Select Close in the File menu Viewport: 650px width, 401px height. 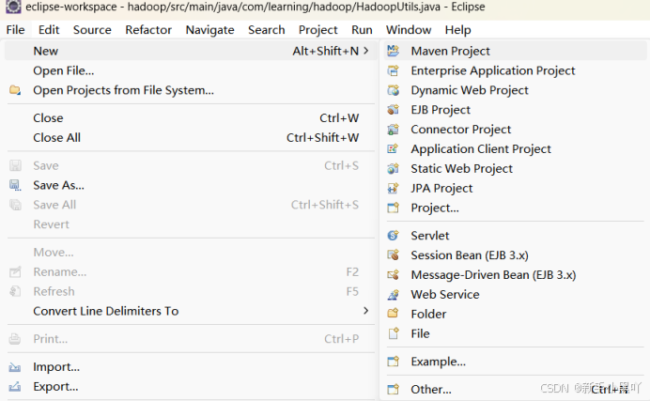[x=190, y=117]
